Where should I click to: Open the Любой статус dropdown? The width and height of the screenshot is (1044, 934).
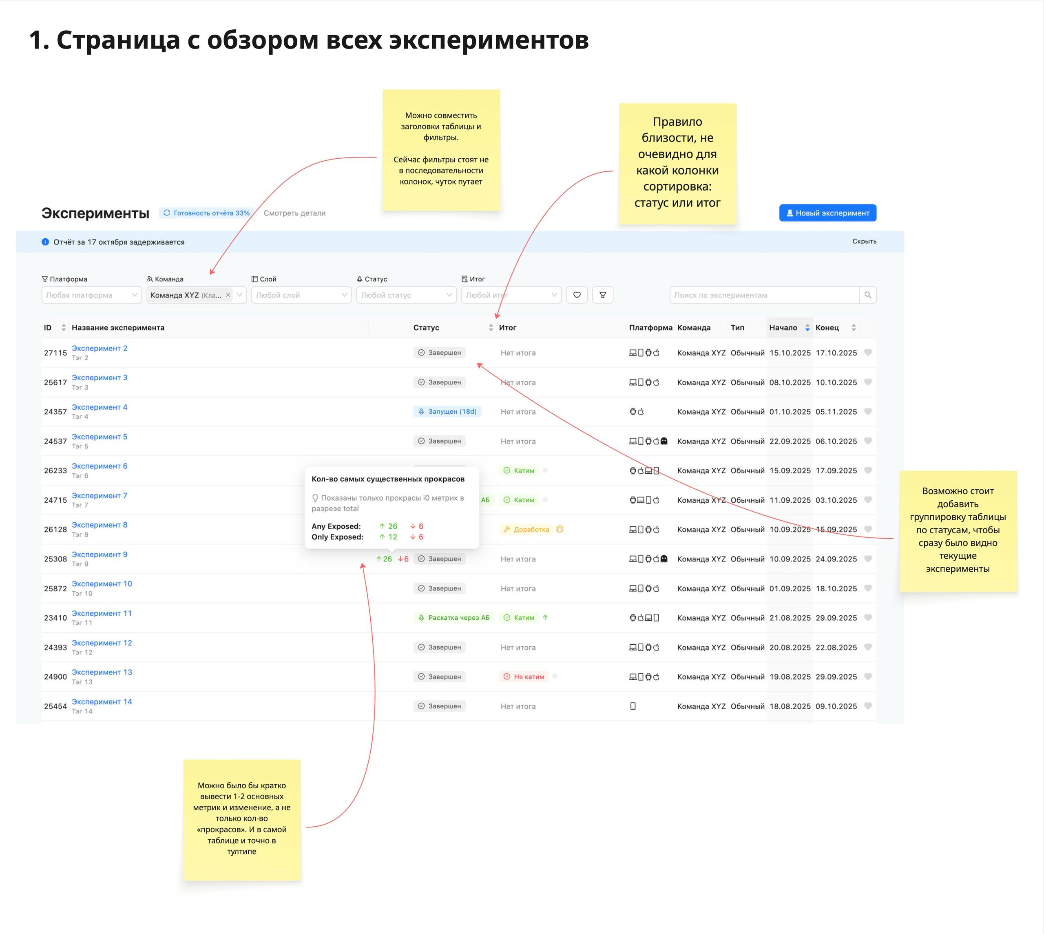(x=406, y=295)
